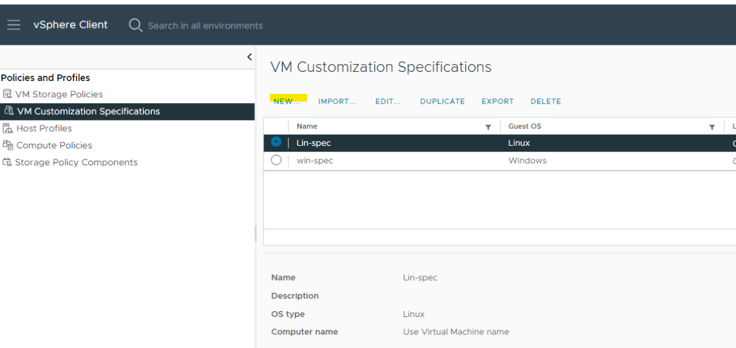The image size is (736, 348).
Task: Focus the Search in all environments field
Action: click(x=205, y=26)
